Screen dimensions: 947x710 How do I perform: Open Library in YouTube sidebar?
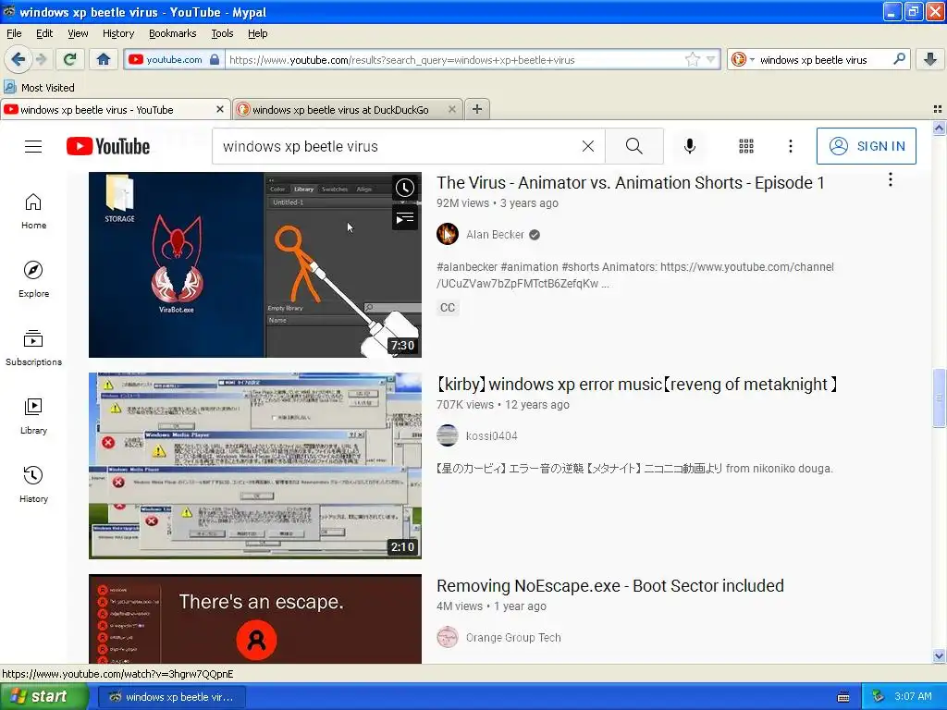point(34,417)
